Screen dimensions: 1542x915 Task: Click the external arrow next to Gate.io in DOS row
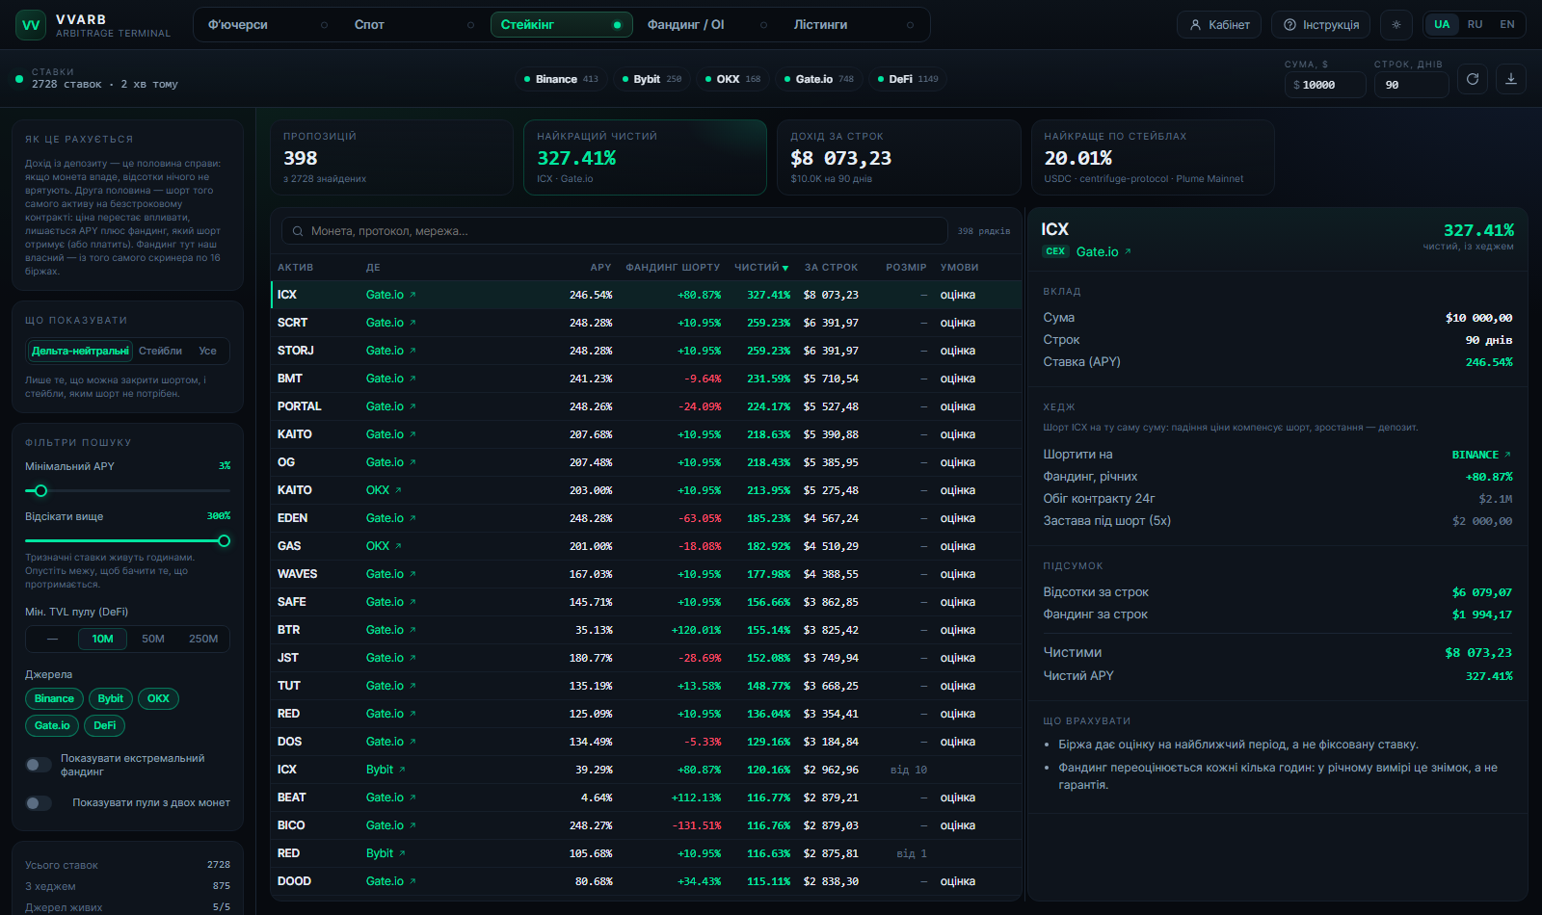tap(412, 742)
